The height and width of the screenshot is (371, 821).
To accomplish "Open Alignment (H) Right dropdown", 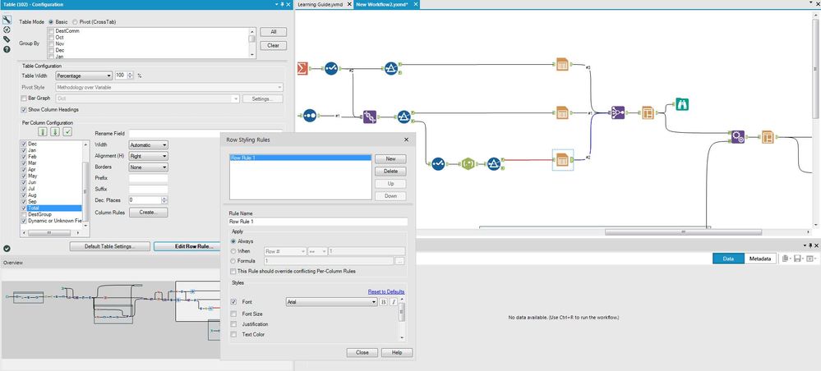I will point(148,156).
